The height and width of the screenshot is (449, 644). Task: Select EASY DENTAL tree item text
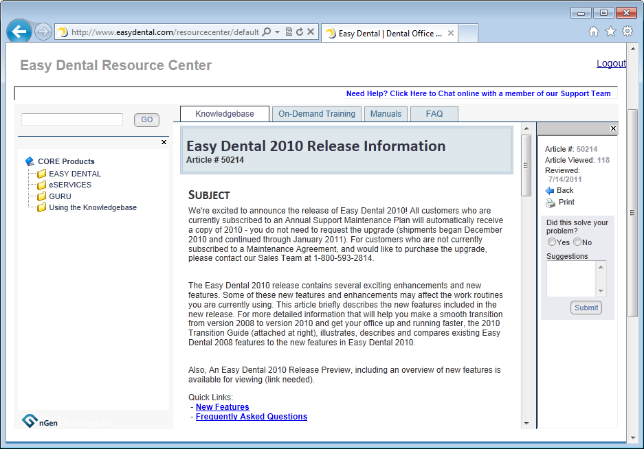75,174
